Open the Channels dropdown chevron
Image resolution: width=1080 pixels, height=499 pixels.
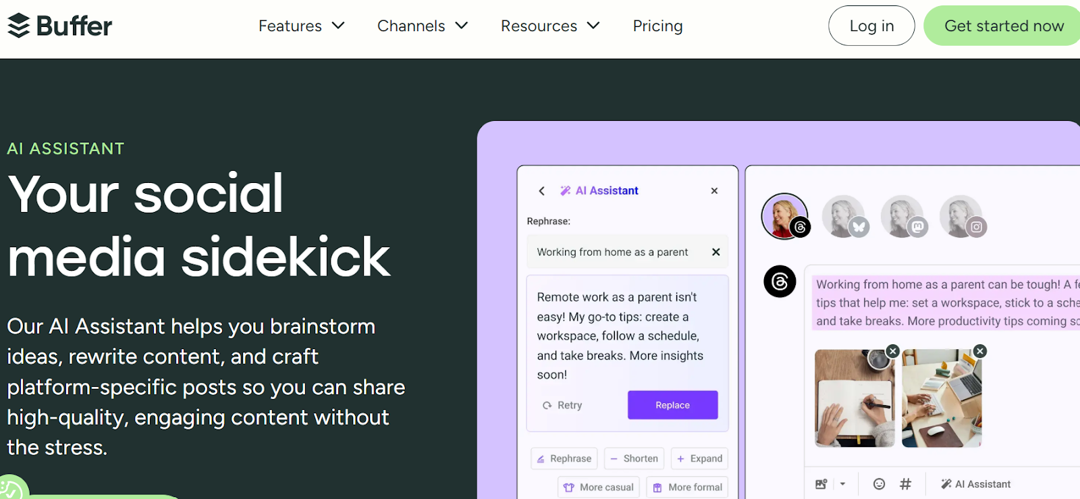[462, 26]
